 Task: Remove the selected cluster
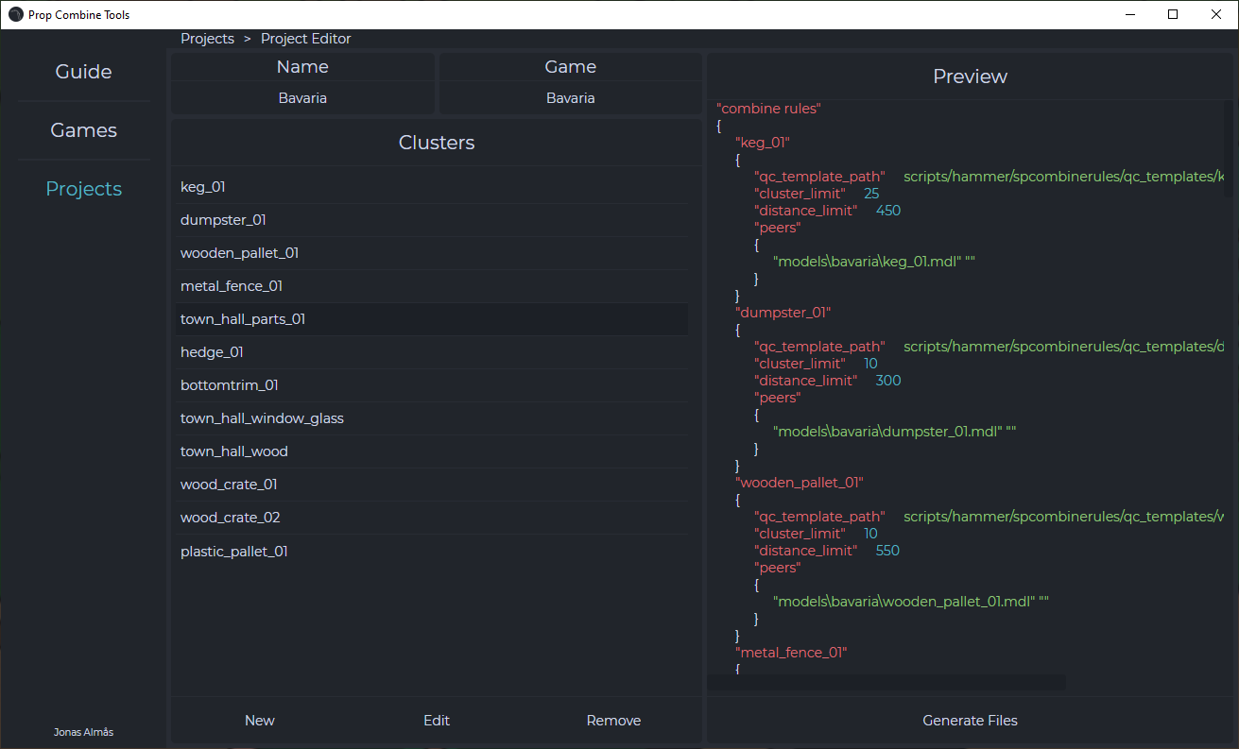tap(613, 721)
